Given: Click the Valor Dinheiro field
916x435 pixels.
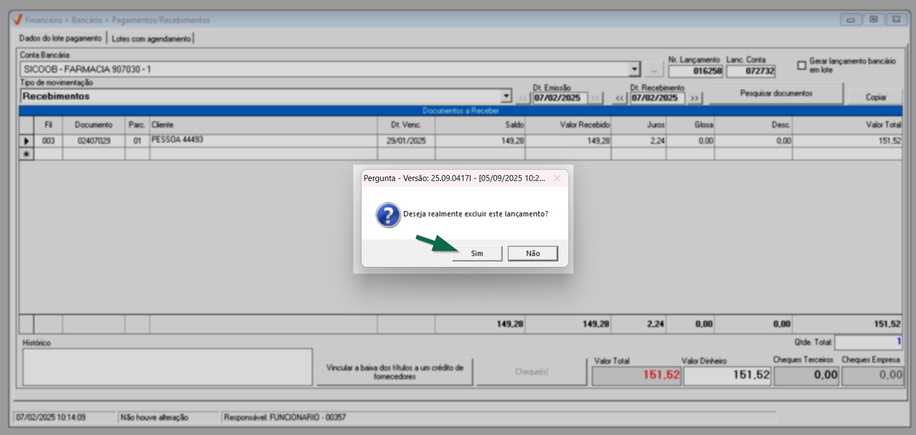Looking at the screenshot, I should click(x=727, y=375).
